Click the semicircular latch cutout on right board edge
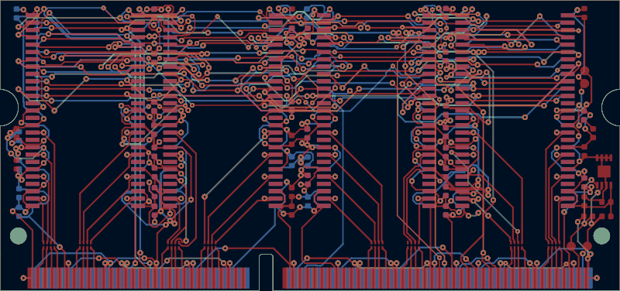Screen dimensions: 620x291 [611, 108]
